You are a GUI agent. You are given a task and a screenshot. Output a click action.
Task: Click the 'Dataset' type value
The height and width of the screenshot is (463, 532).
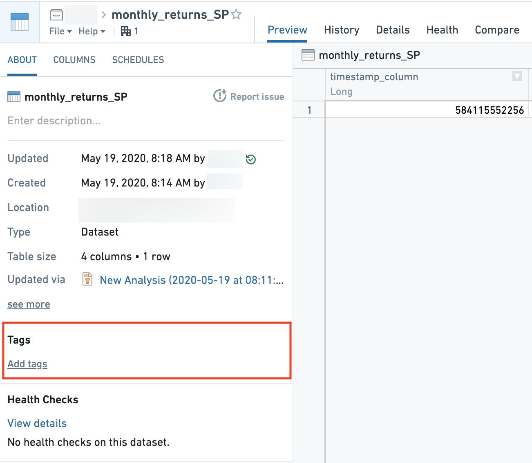[100, 232]
